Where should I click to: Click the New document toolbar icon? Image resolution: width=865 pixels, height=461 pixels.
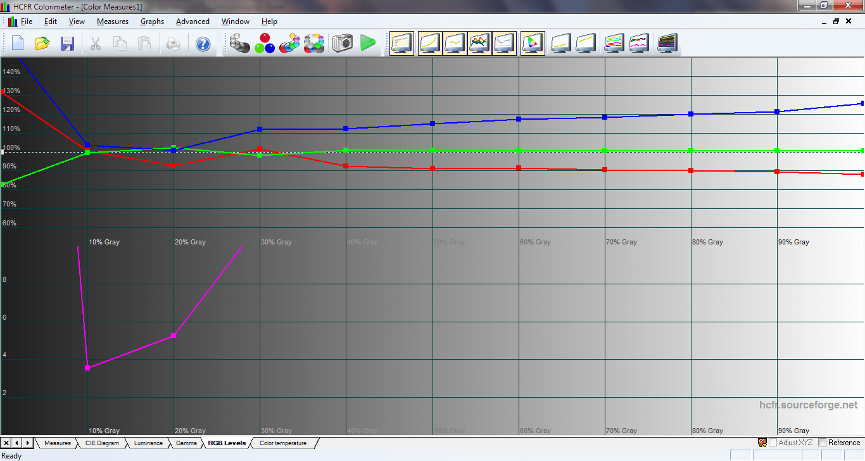click(x=18, y=44)
